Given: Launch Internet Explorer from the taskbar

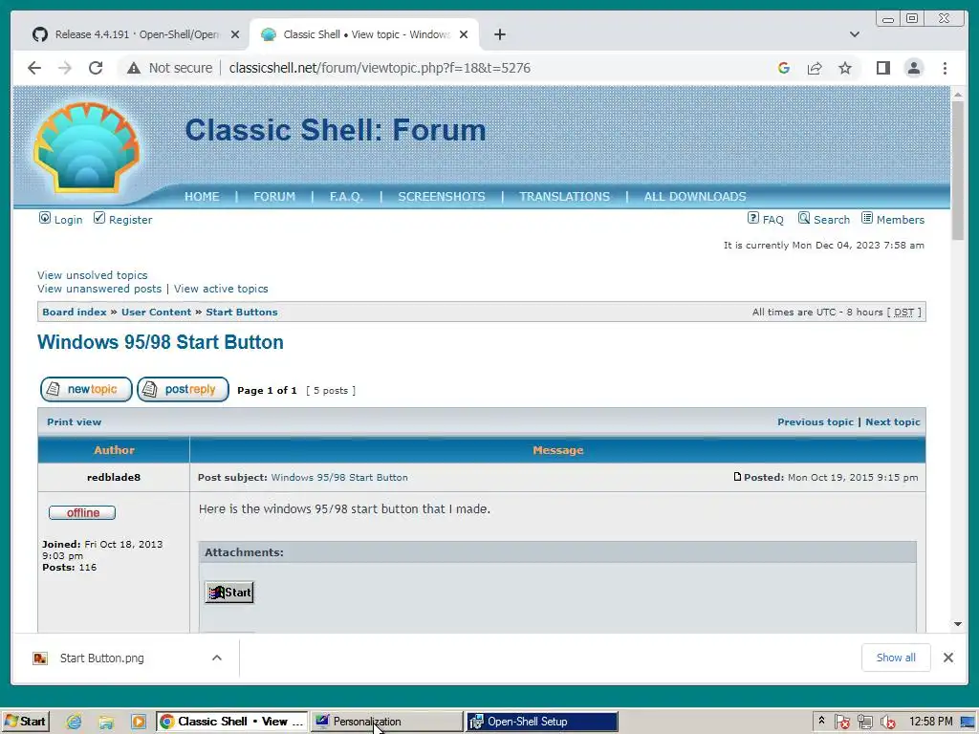Looking at the screenshot, I should coord(74,722).
